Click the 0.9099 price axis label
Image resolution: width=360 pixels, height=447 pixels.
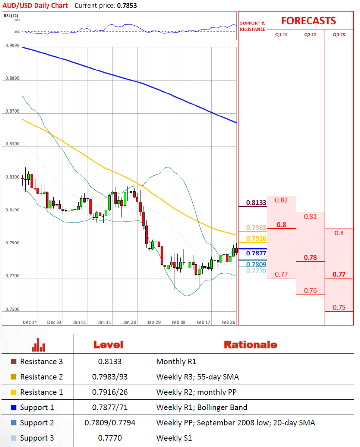[13, 45]
